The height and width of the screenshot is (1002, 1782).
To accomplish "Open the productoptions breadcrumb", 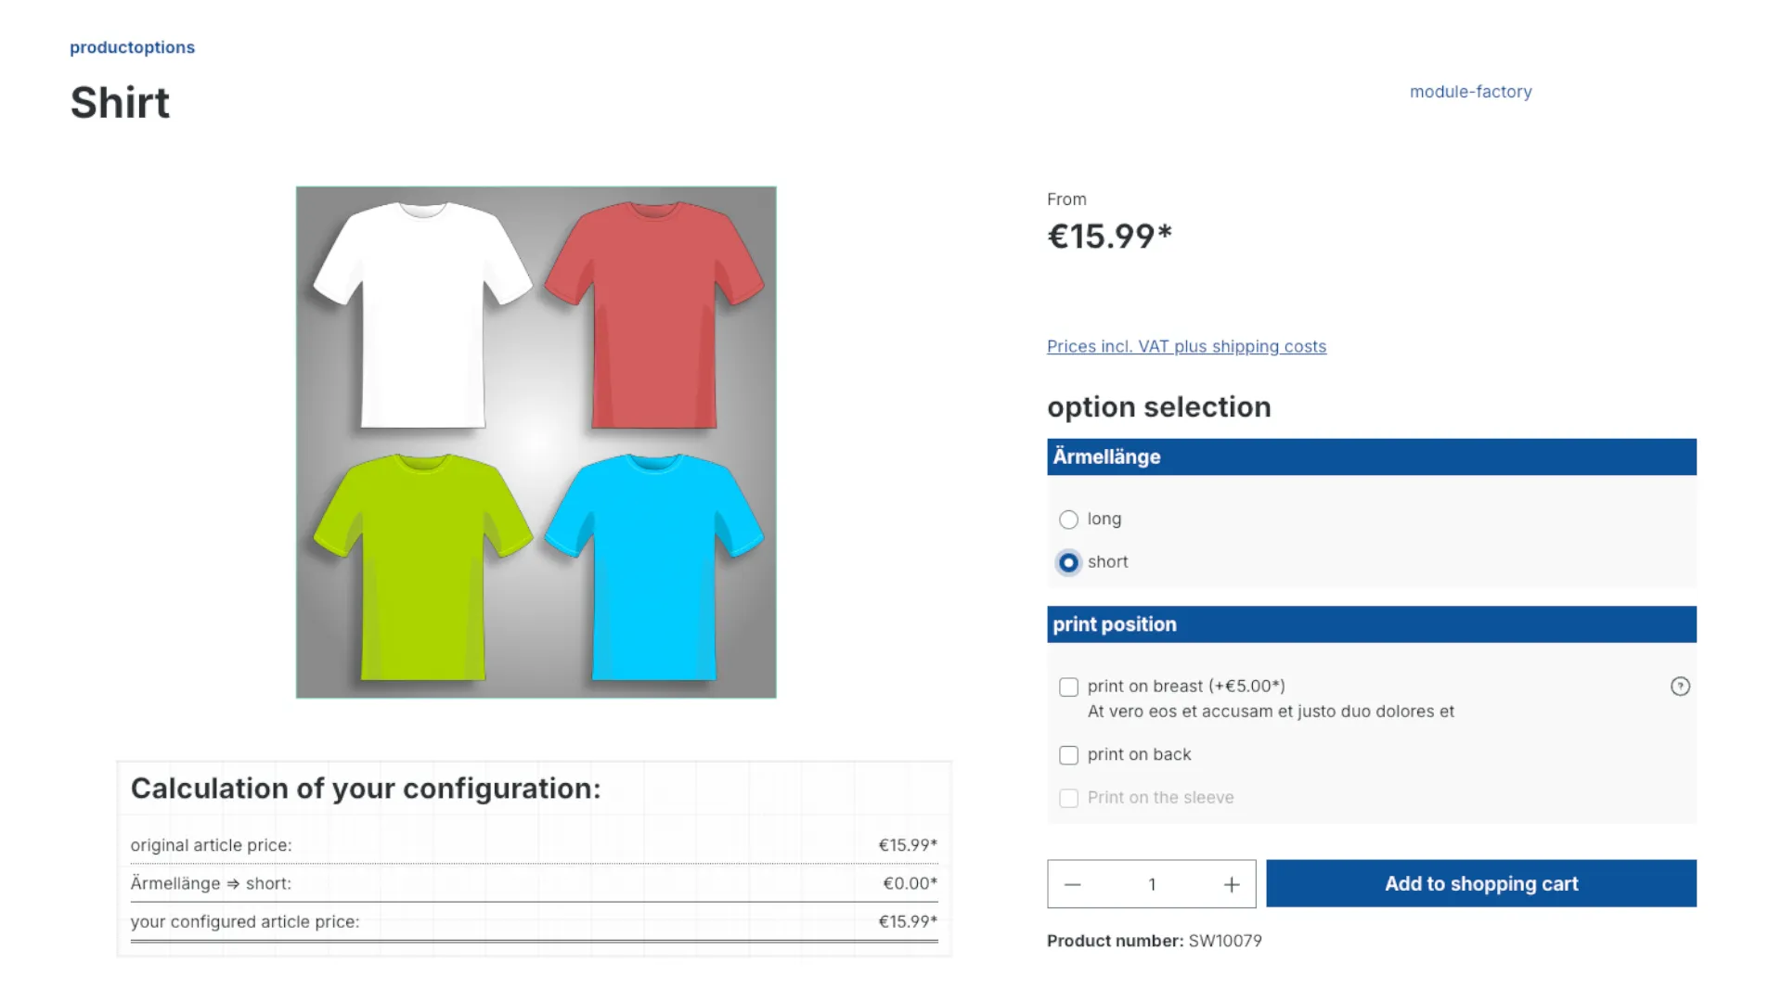I will [132, 46].
